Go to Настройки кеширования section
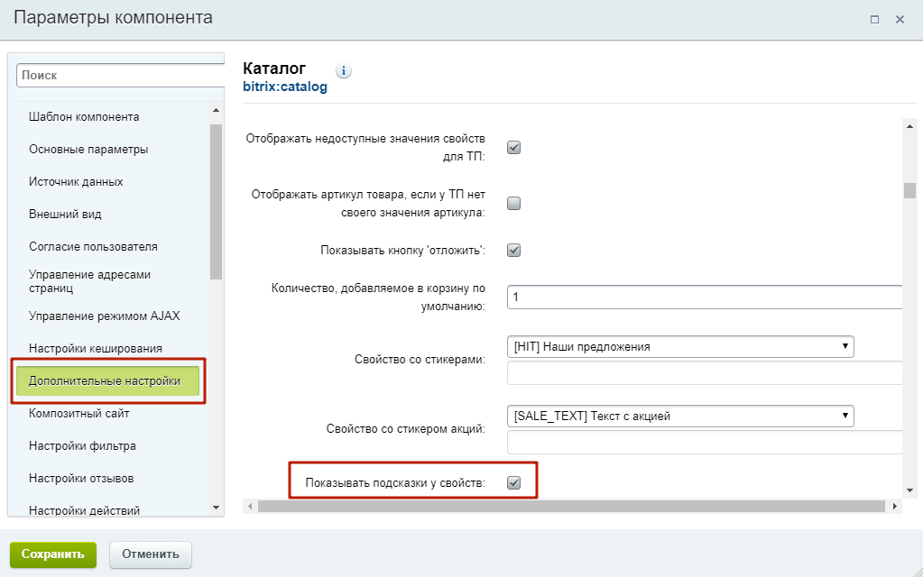 coord(96,348)
